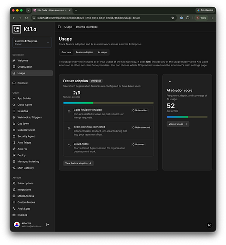Open the Code Reviewer sidebar icon
This screenshot has width=226, height=245.
click(x=14, y=130)
